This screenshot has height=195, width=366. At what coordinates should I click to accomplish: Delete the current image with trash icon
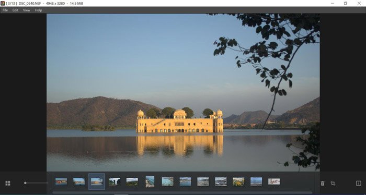tap(323, 184)
